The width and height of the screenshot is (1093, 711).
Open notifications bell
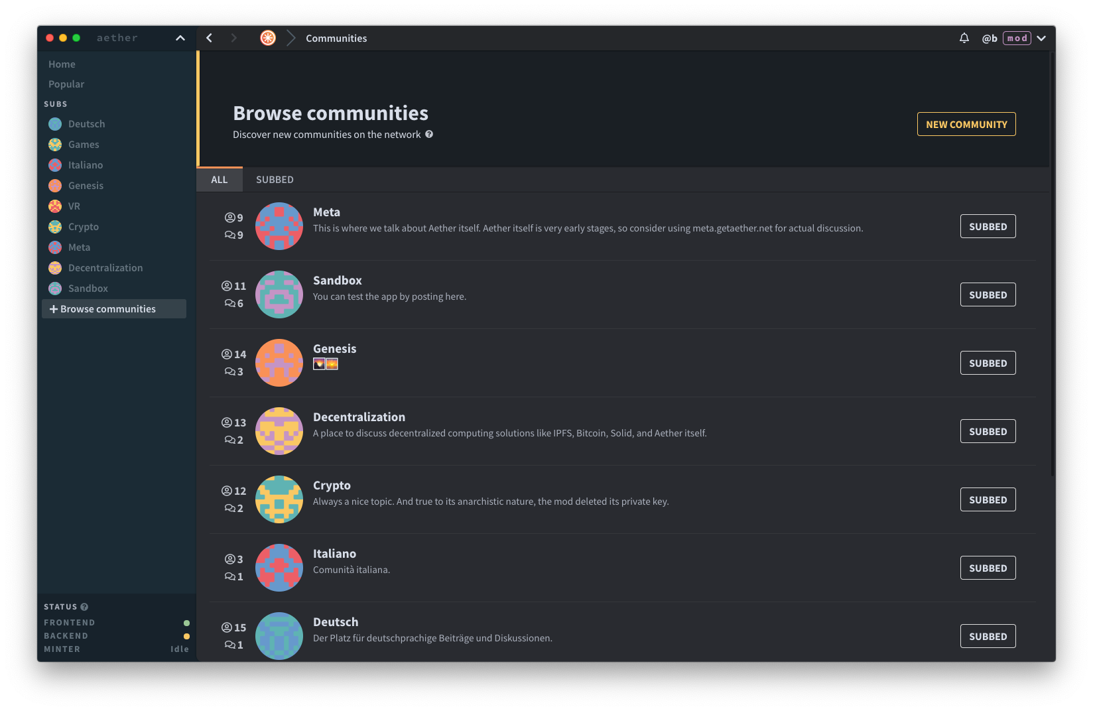point(964,38)
